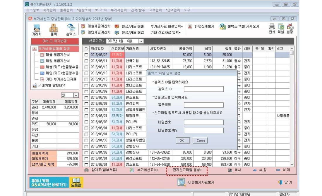
Task: Click the [No.2] 회기변경 button
Action: [55, 41]
